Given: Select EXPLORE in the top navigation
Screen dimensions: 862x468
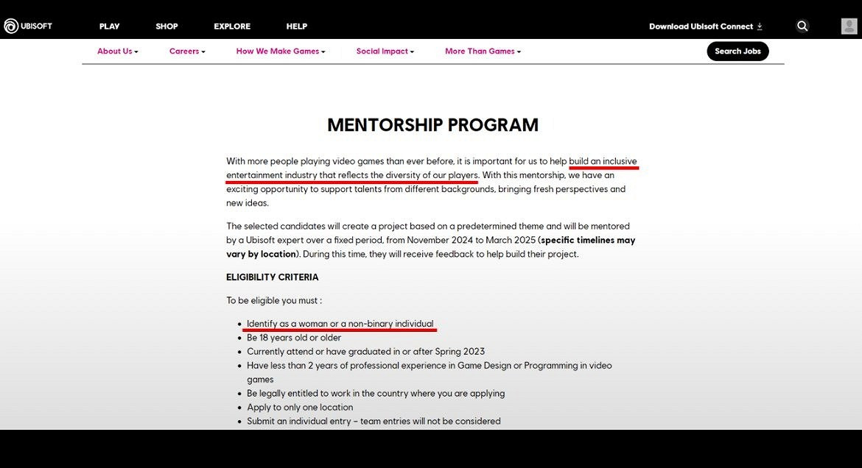Looking at the screenshot, I should coord(232,26).
